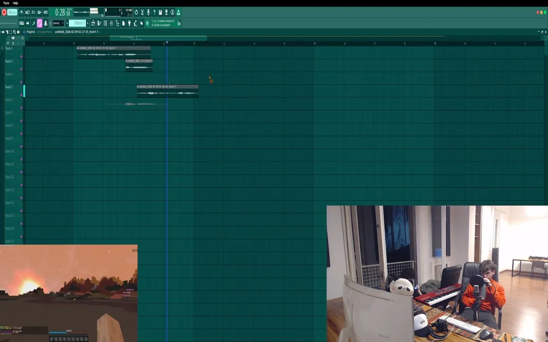
Task: Click the project info icon
Action: 172,12
